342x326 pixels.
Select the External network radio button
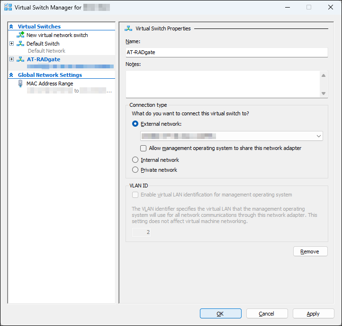135,124
